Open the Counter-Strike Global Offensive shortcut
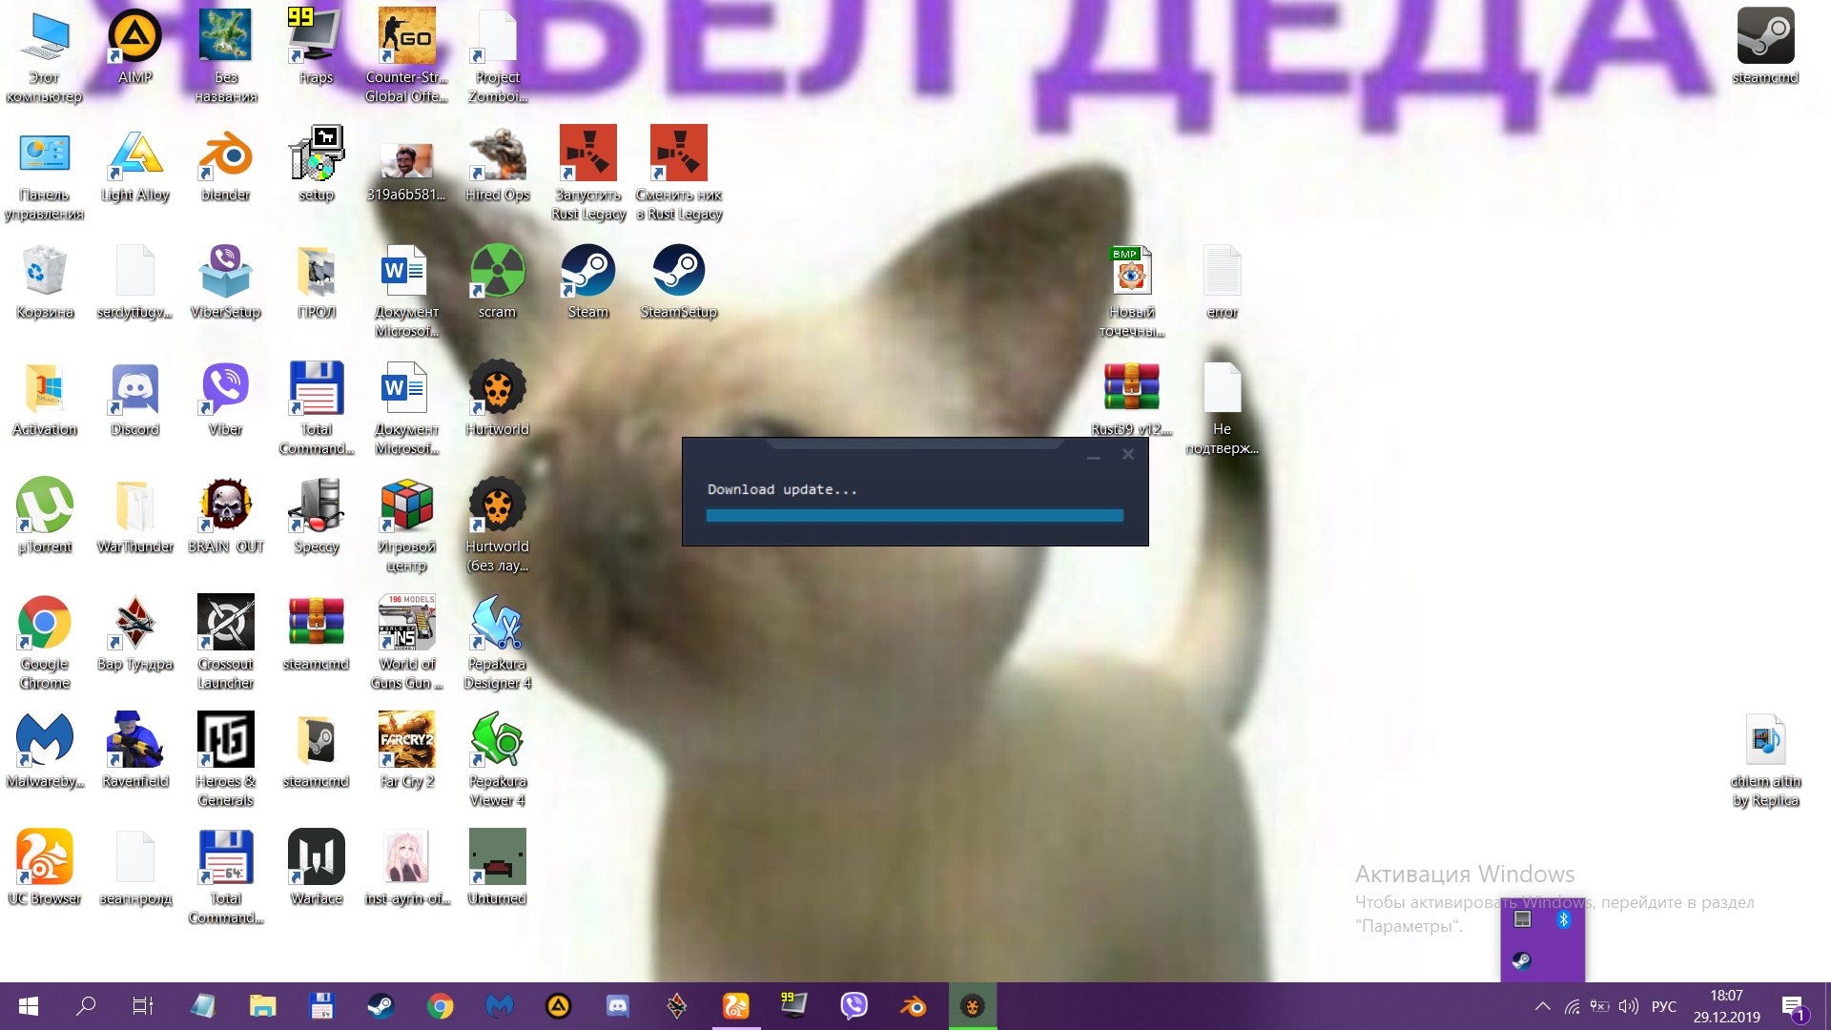Screen dimensions: 1831x1030 pyautogui.click(x=406, y=38)
